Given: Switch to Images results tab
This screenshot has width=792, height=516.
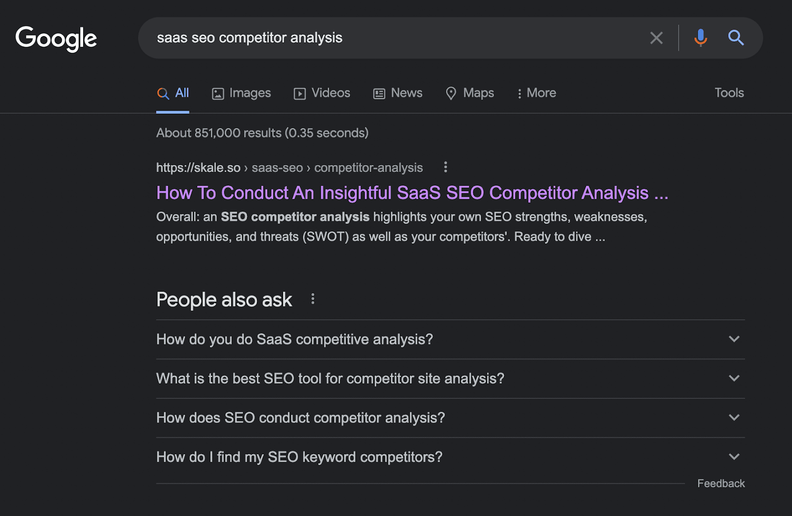Looking at the screenshot, I should (242, 93).
